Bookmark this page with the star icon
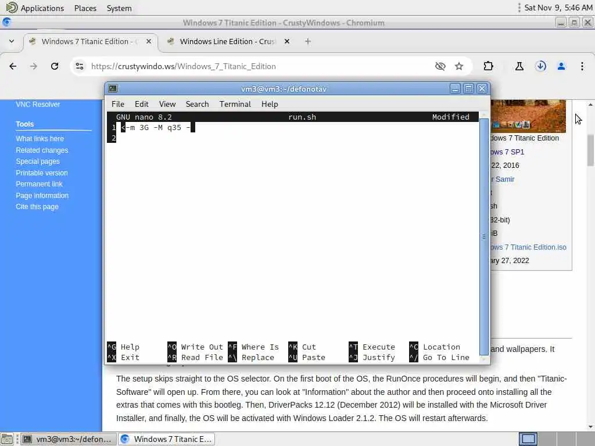Viewport: 595px width, 446px height. tap(459, 66)
